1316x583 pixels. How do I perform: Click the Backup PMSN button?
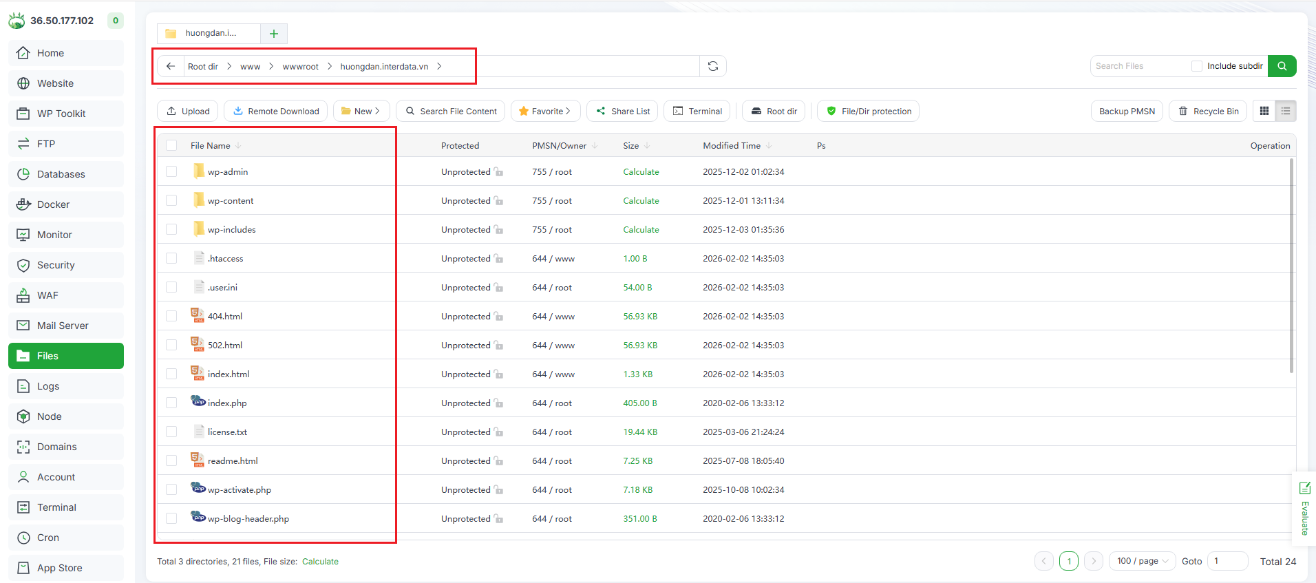(x=1127, y=111)
